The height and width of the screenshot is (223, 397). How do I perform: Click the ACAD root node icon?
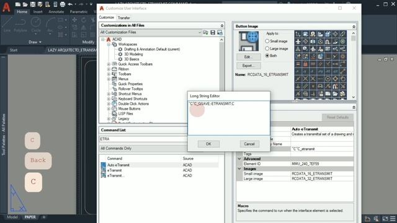(x=109, y=40)
